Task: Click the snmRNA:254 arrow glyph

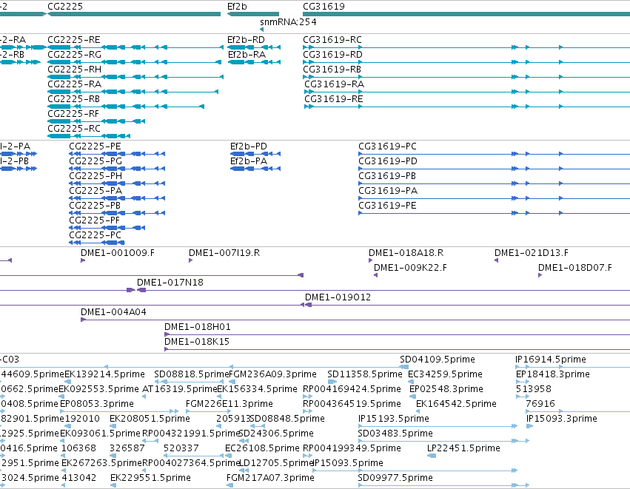Action: (262, 30)
